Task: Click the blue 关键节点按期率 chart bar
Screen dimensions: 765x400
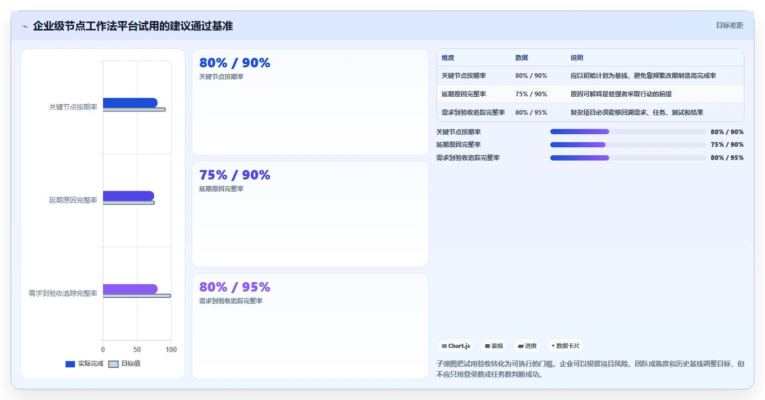Action: [130, 103]
